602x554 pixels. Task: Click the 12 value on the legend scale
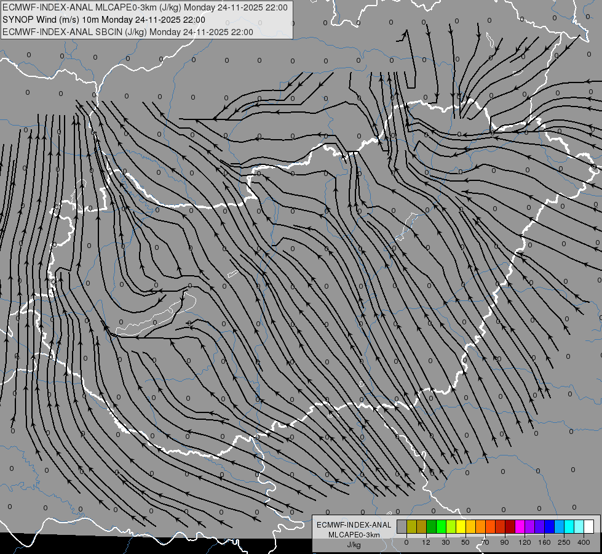[x=426, y=542]
